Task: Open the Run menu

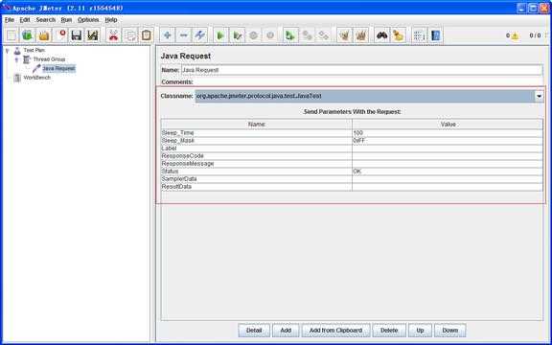Action: (x=66, y=20)
